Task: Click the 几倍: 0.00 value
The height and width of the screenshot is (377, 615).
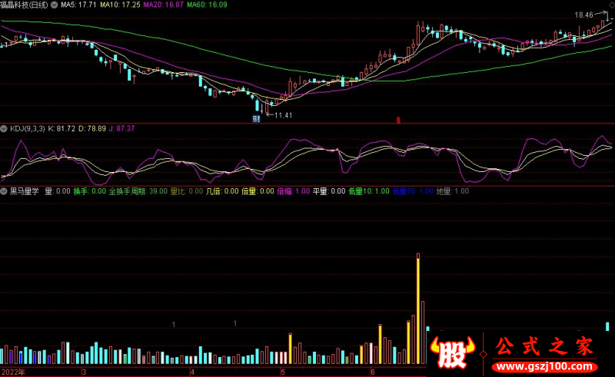Action: coord(222,191)
